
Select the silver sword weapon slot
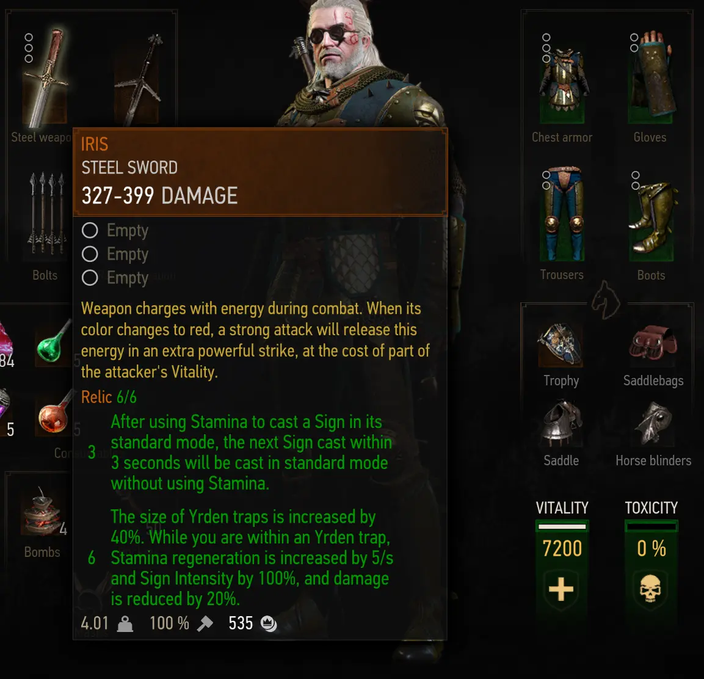click(x=137, y=80)
